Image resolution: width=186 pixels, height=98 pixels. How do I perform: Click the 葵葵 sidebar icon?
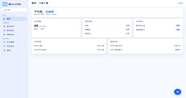click(x=4, y=50)
